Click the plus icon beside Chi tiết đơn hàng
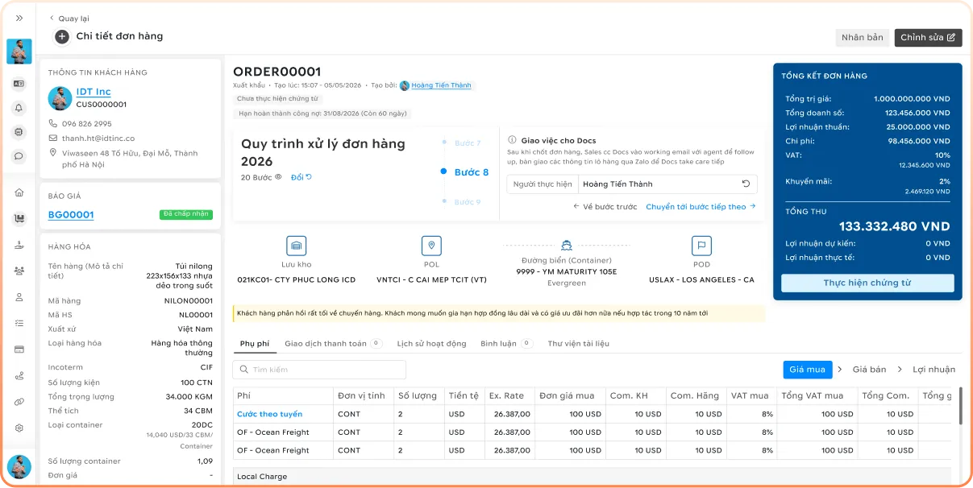The width and height of the screenshot is (973, 488). (62, 36)
